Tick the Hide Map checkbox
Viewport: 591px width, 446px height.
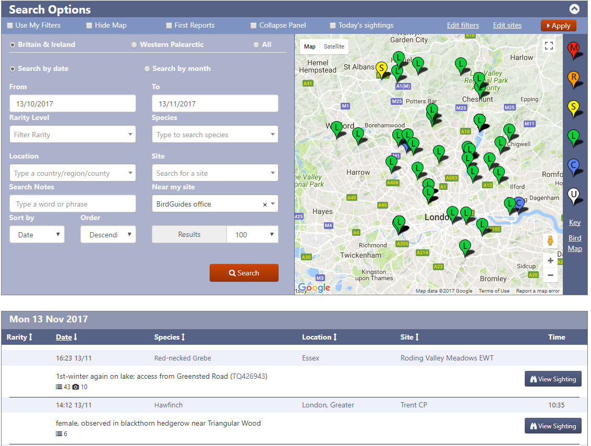coord(89,26)
